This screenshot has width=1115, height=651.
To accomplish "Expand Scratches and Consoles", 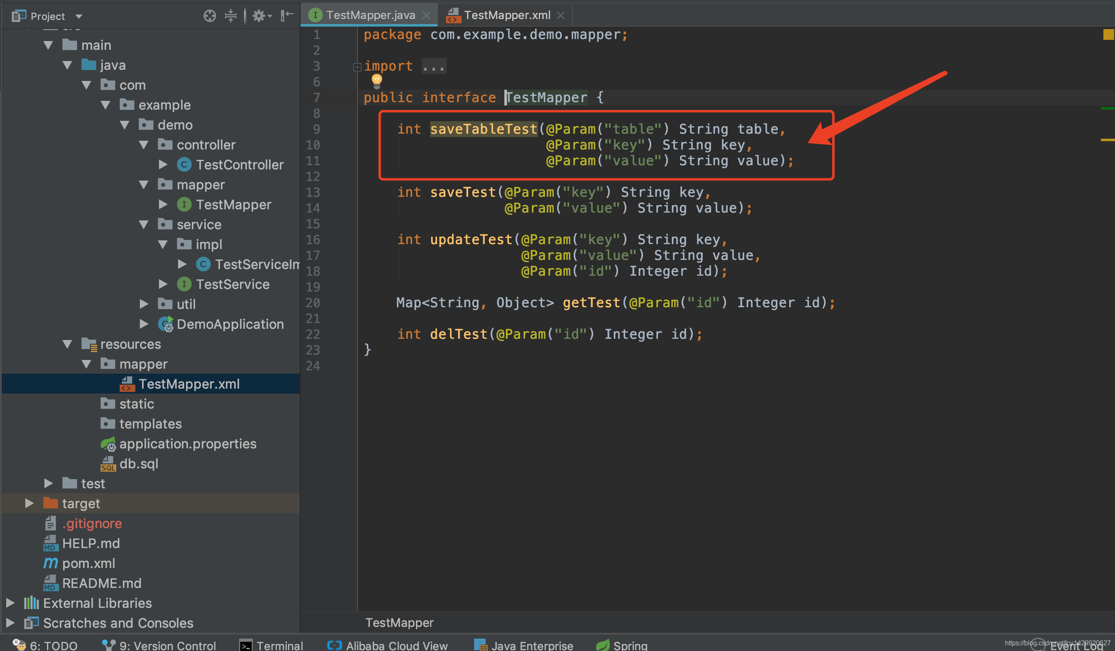I will tap(10, 623).
